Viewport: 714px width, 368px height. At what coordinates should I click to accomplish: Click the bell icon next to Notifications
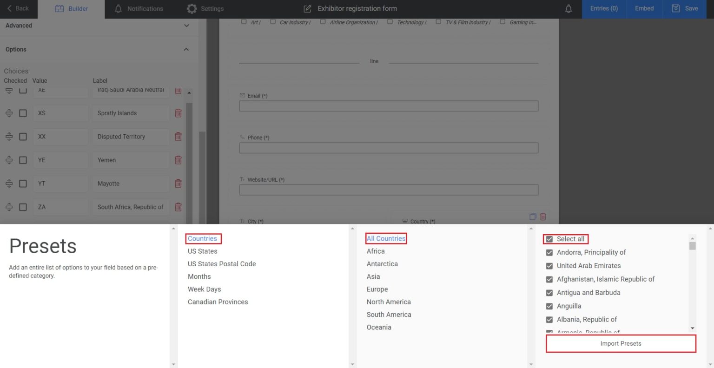[x=118, y=8]
